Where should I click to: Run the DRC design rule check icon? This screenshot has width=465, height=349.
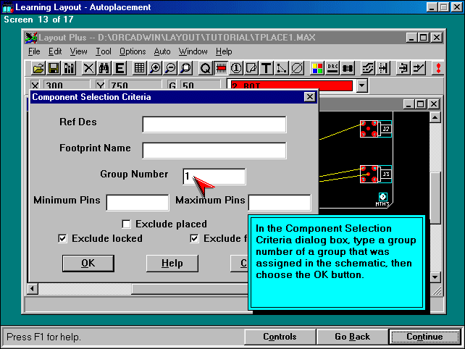(x=333, y=68)
